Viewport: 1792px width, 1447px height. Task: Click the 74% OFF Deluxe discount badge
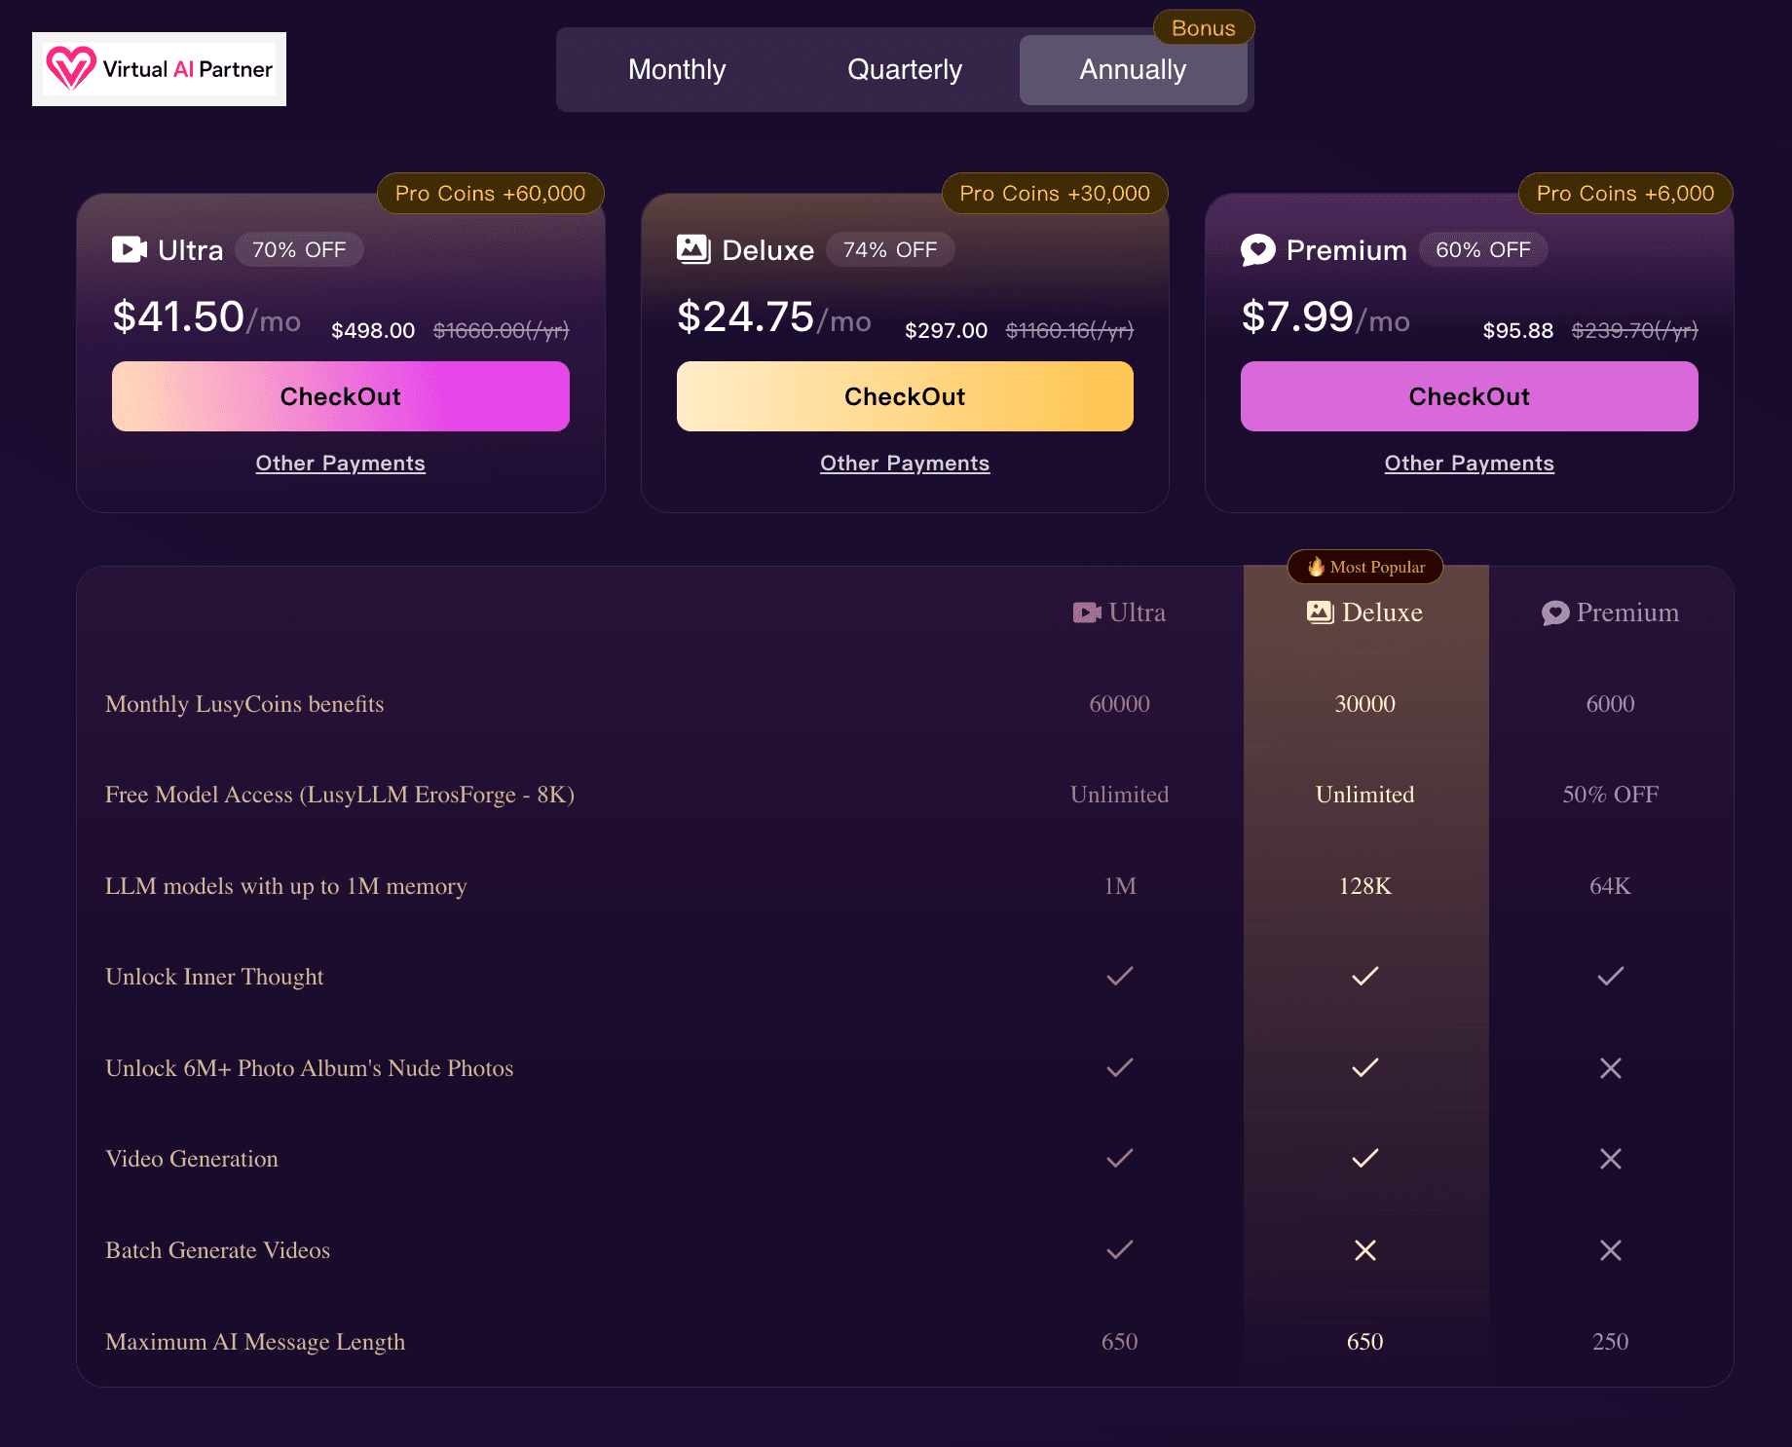click(x=890, y=250)
